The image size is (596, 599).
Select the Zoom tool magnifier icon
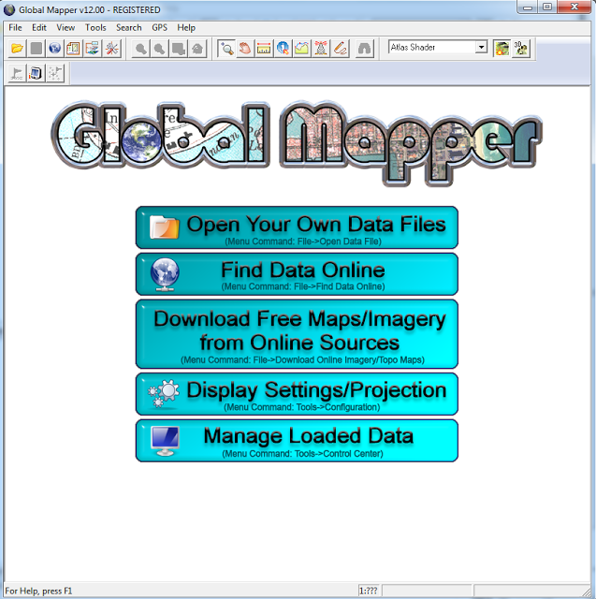point(226,49)
